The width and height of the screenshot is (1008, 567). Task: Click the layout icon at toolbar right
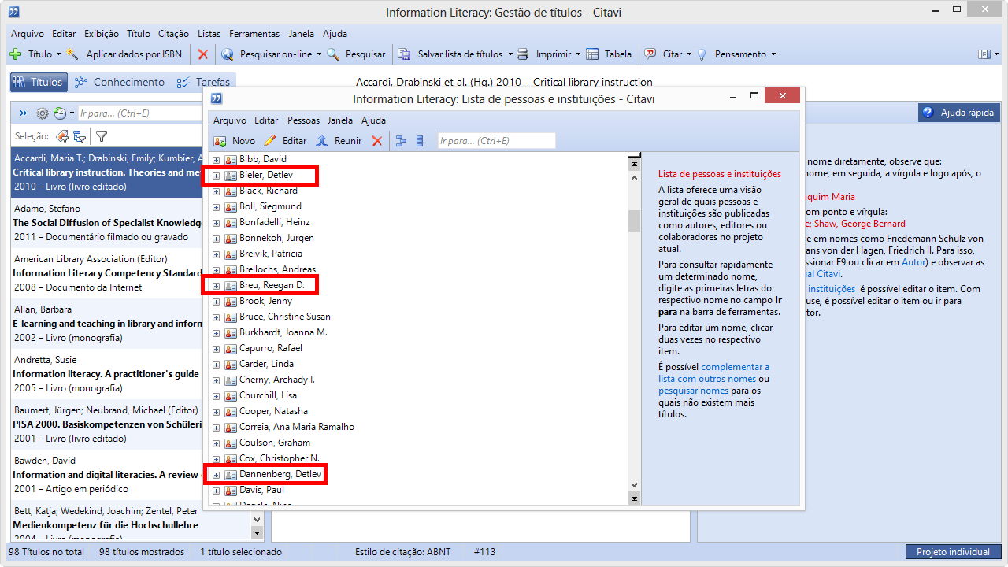point(984,54)
